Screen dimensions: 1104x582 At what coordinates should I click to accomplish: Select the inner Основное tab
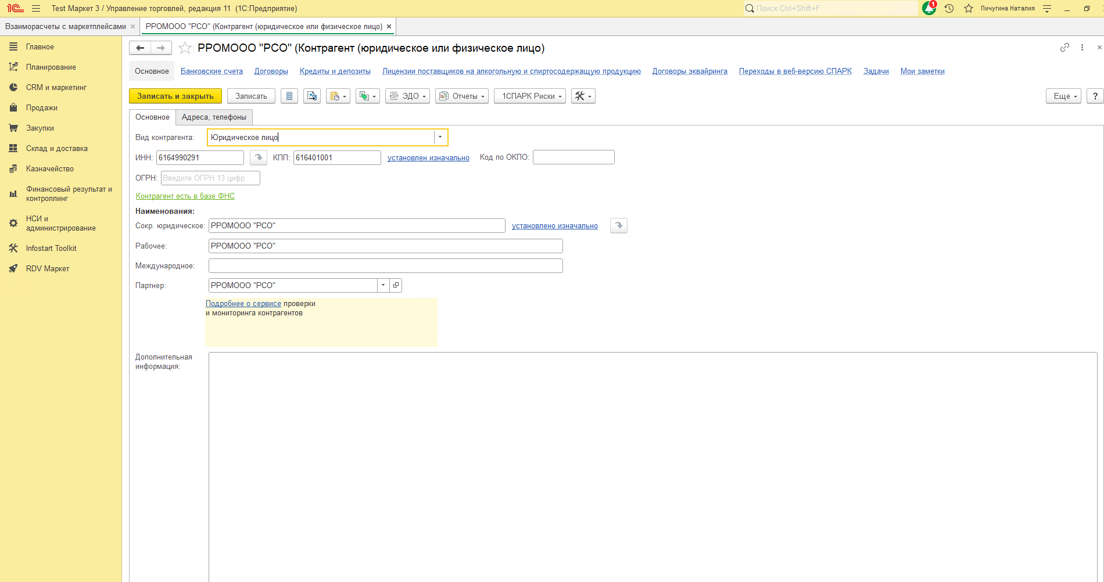(x=152, y=117)
